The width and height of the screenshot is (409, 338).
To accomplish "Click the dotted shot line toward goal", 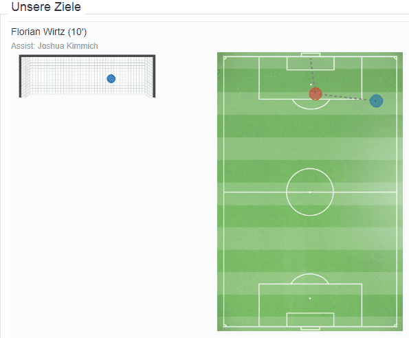I will pyautogui.click(x=311, y=72).
